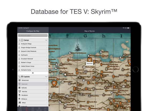
Task: Click the battery status icon
Action: 128,28
